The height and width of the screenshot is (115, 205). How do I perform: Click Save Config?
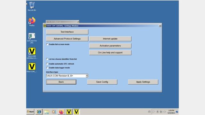[102, 82]
